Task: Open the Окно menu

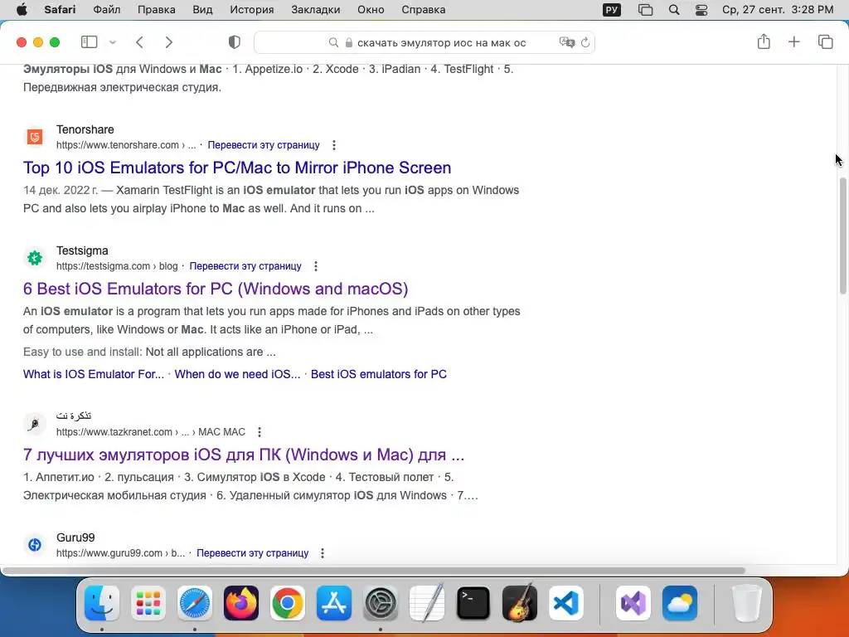Action: click(371, 10)
